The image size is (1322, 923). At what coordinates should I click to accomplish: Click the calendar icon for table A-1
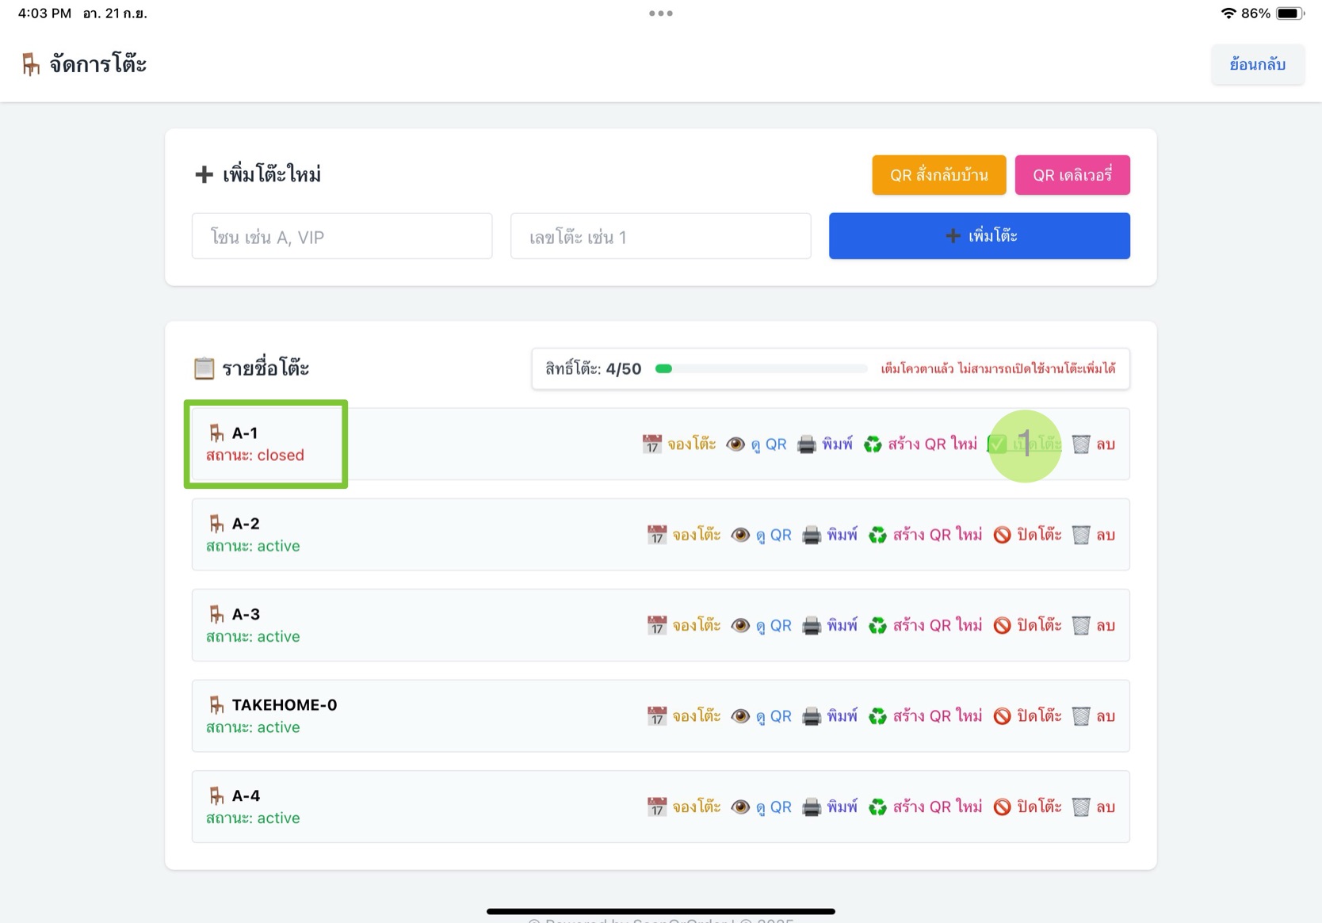click(651, 444)
